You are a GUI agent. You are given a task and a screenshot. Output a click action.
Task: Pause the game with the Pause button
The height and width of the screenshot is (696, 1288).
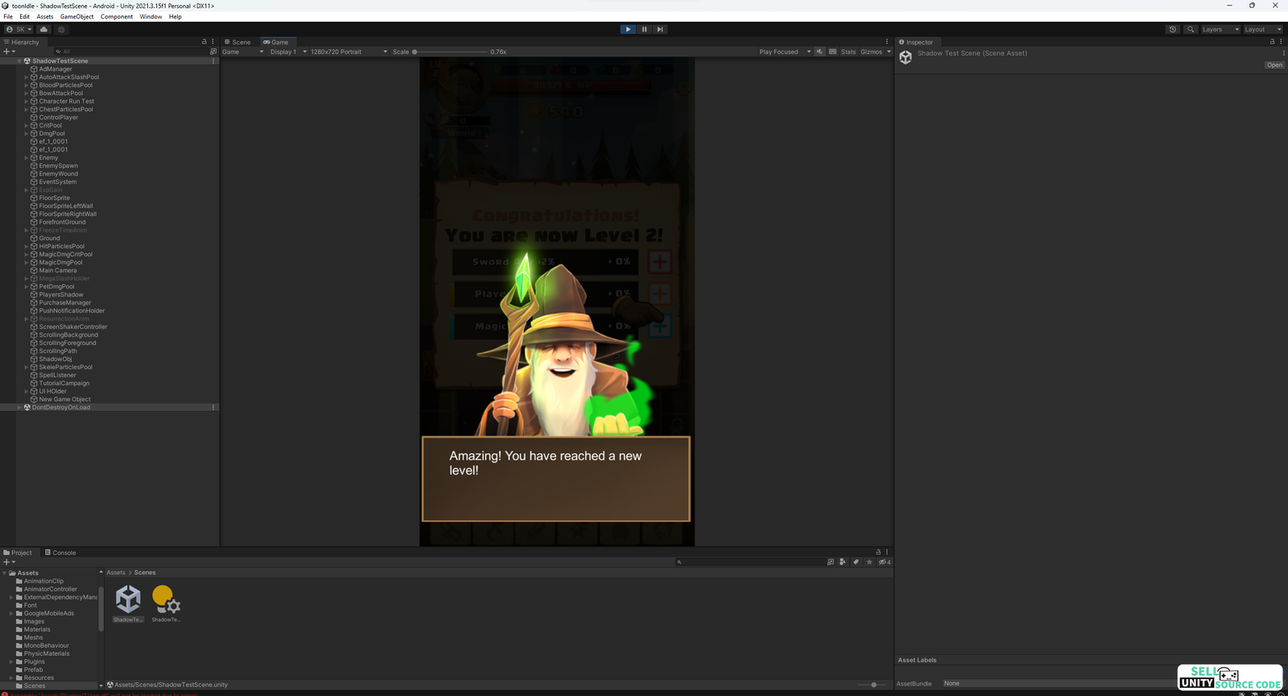coord(644,29)
